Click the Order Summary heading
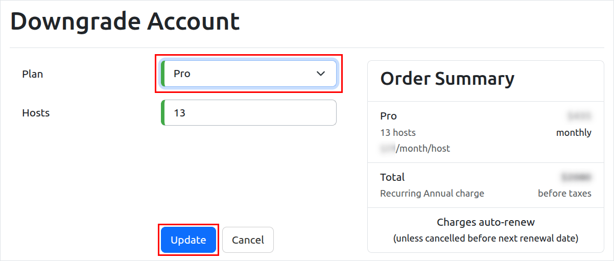The image size is (614, 261). pos(447,79)
